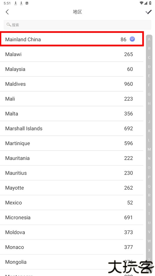Select Mexico with code 52
Screen dimensions: 155x276
pyautogui.click(x=72, y=203)
